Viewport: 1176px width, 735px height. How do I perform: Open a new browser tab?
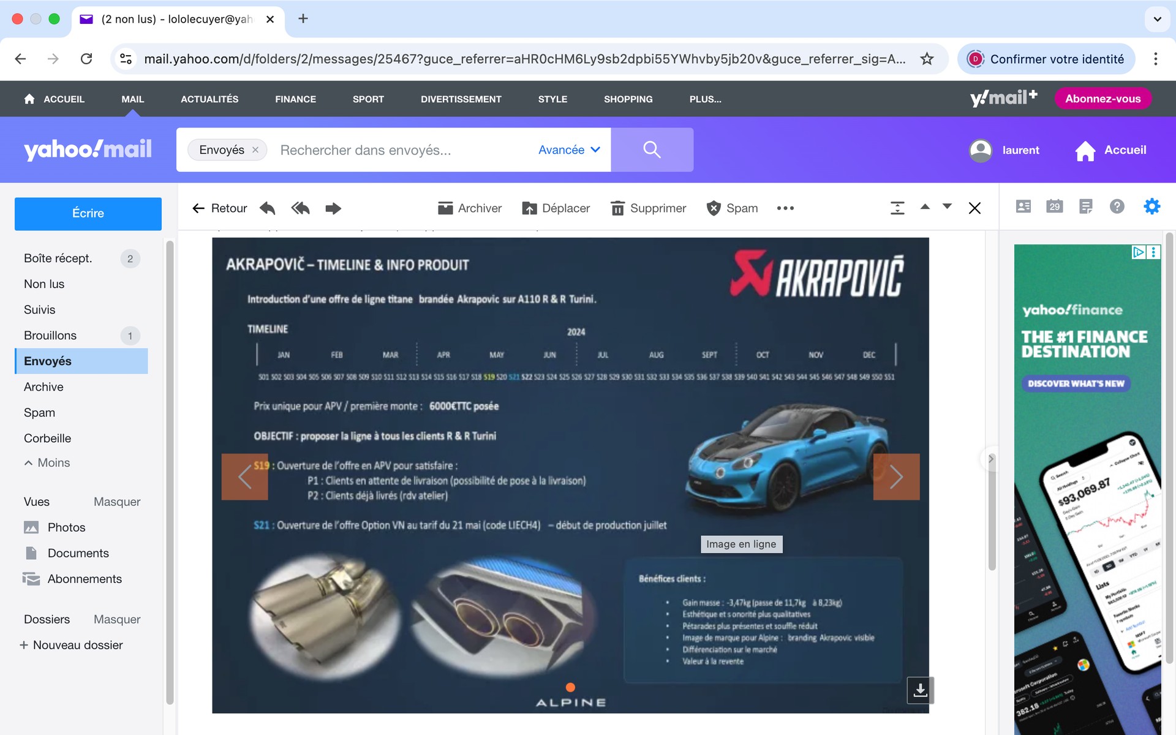coord(303,19)
